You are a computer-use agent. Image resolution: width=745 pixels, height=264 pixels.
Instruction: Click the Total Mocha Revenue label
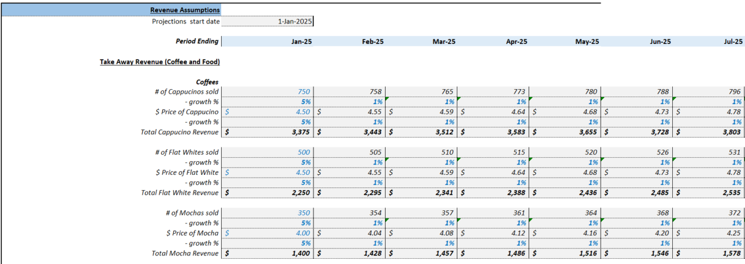pos(185,253)
